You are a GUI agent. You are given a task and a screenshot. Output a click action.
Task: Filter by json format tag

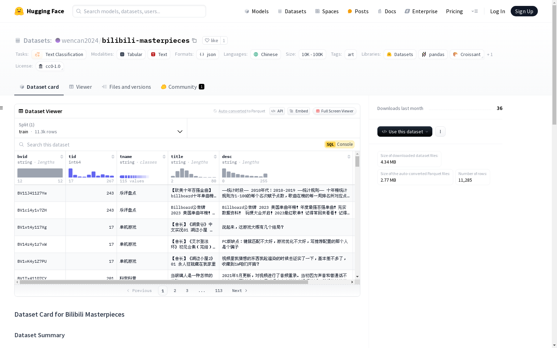pyautogui.click(x=207, y=54)
